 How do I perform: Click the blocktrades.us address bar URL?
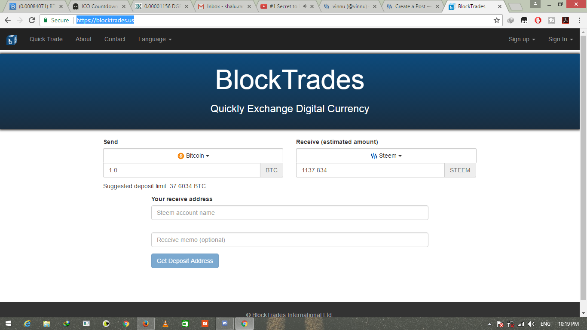tap(105, 20)
